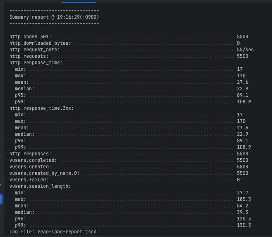
Task: Select the 130.3 p99 session length value
Action: pos(244,225)
